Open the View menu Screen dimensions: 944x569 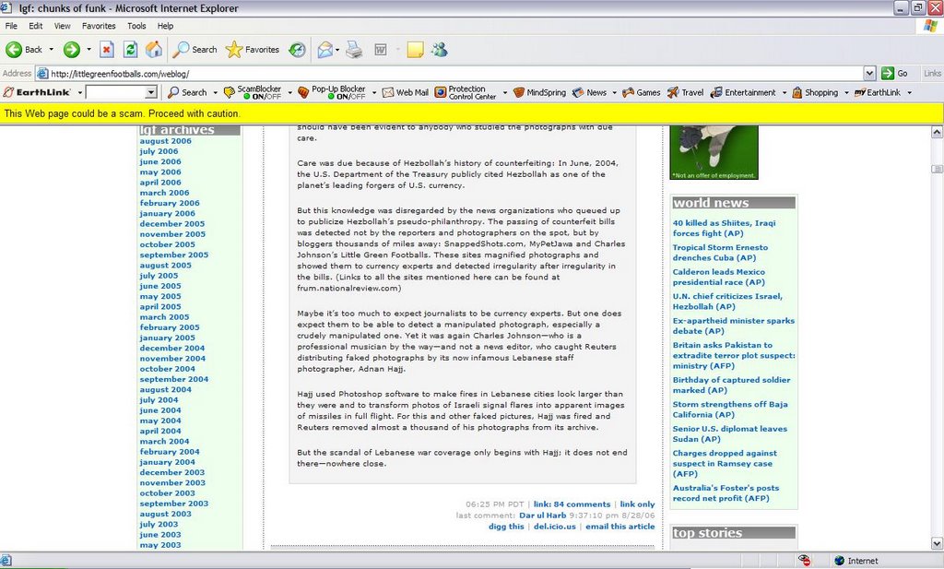(62, 26)
